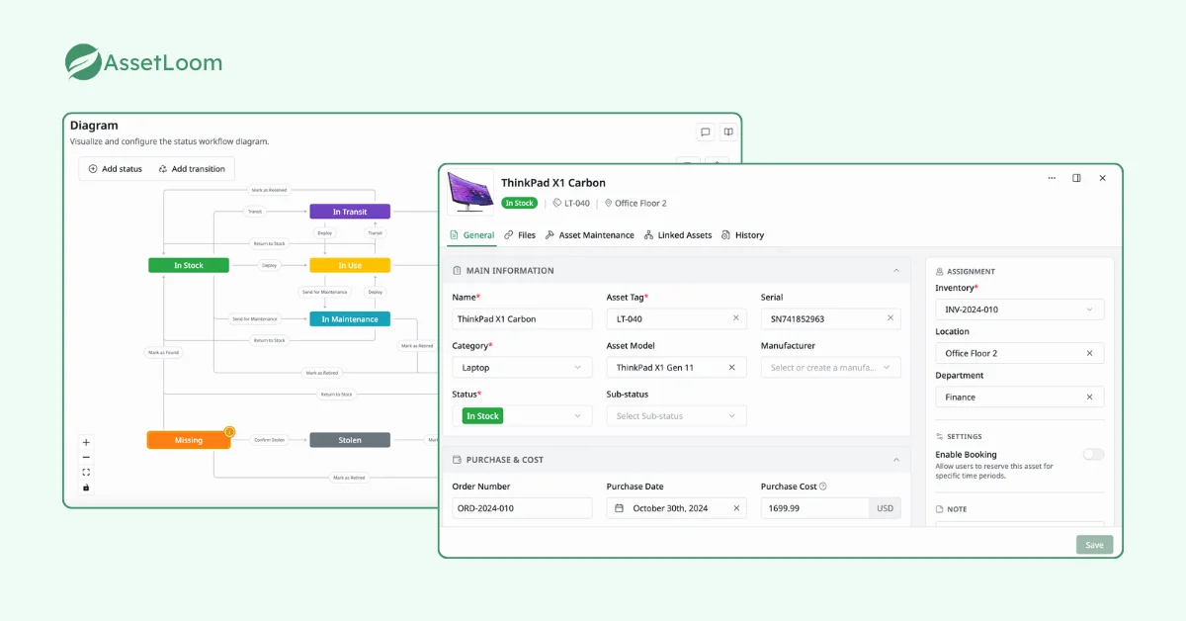This screenshot has width=1186, height=621.
Task: Open the History tab
Action: click(742, 235)
